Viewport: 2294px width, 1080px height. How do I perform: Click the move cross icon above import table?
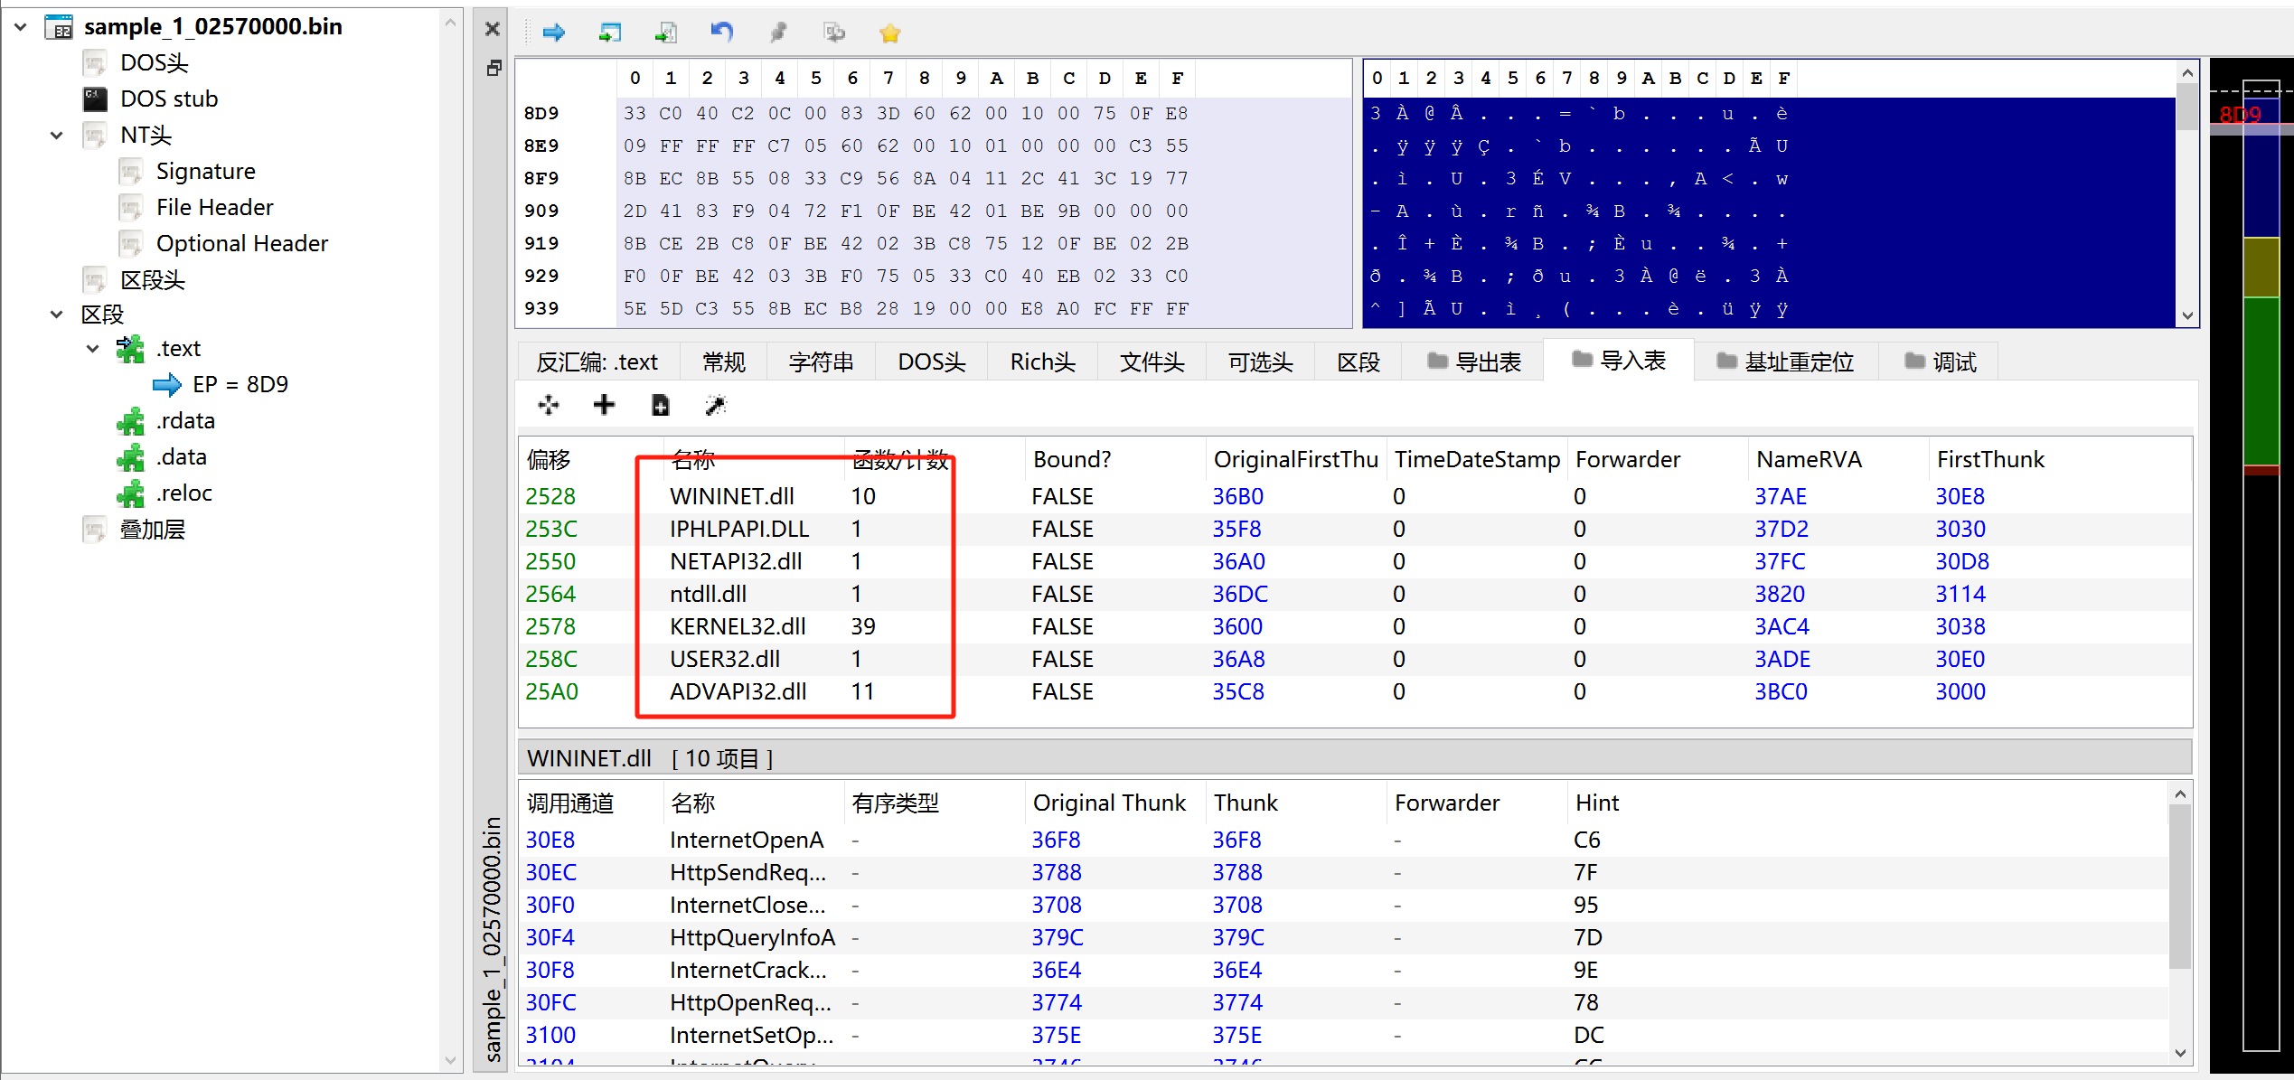tap(549, 405)
